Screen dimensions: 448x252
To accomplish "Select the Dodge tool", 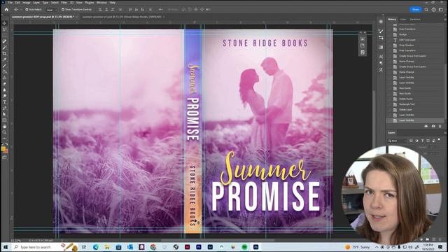I will click(x=4, y=96).
